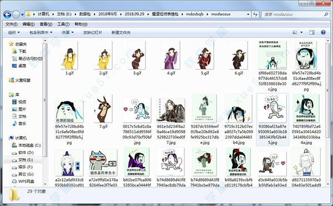This screenshot has height=206, width=333.
Task: Click the search magnifier icon
Action: [x=326, y=14]
